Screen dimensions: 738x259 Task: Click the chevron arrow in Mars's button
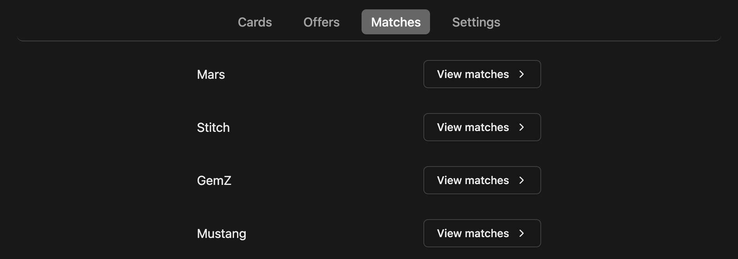click(x=521, y=74)
